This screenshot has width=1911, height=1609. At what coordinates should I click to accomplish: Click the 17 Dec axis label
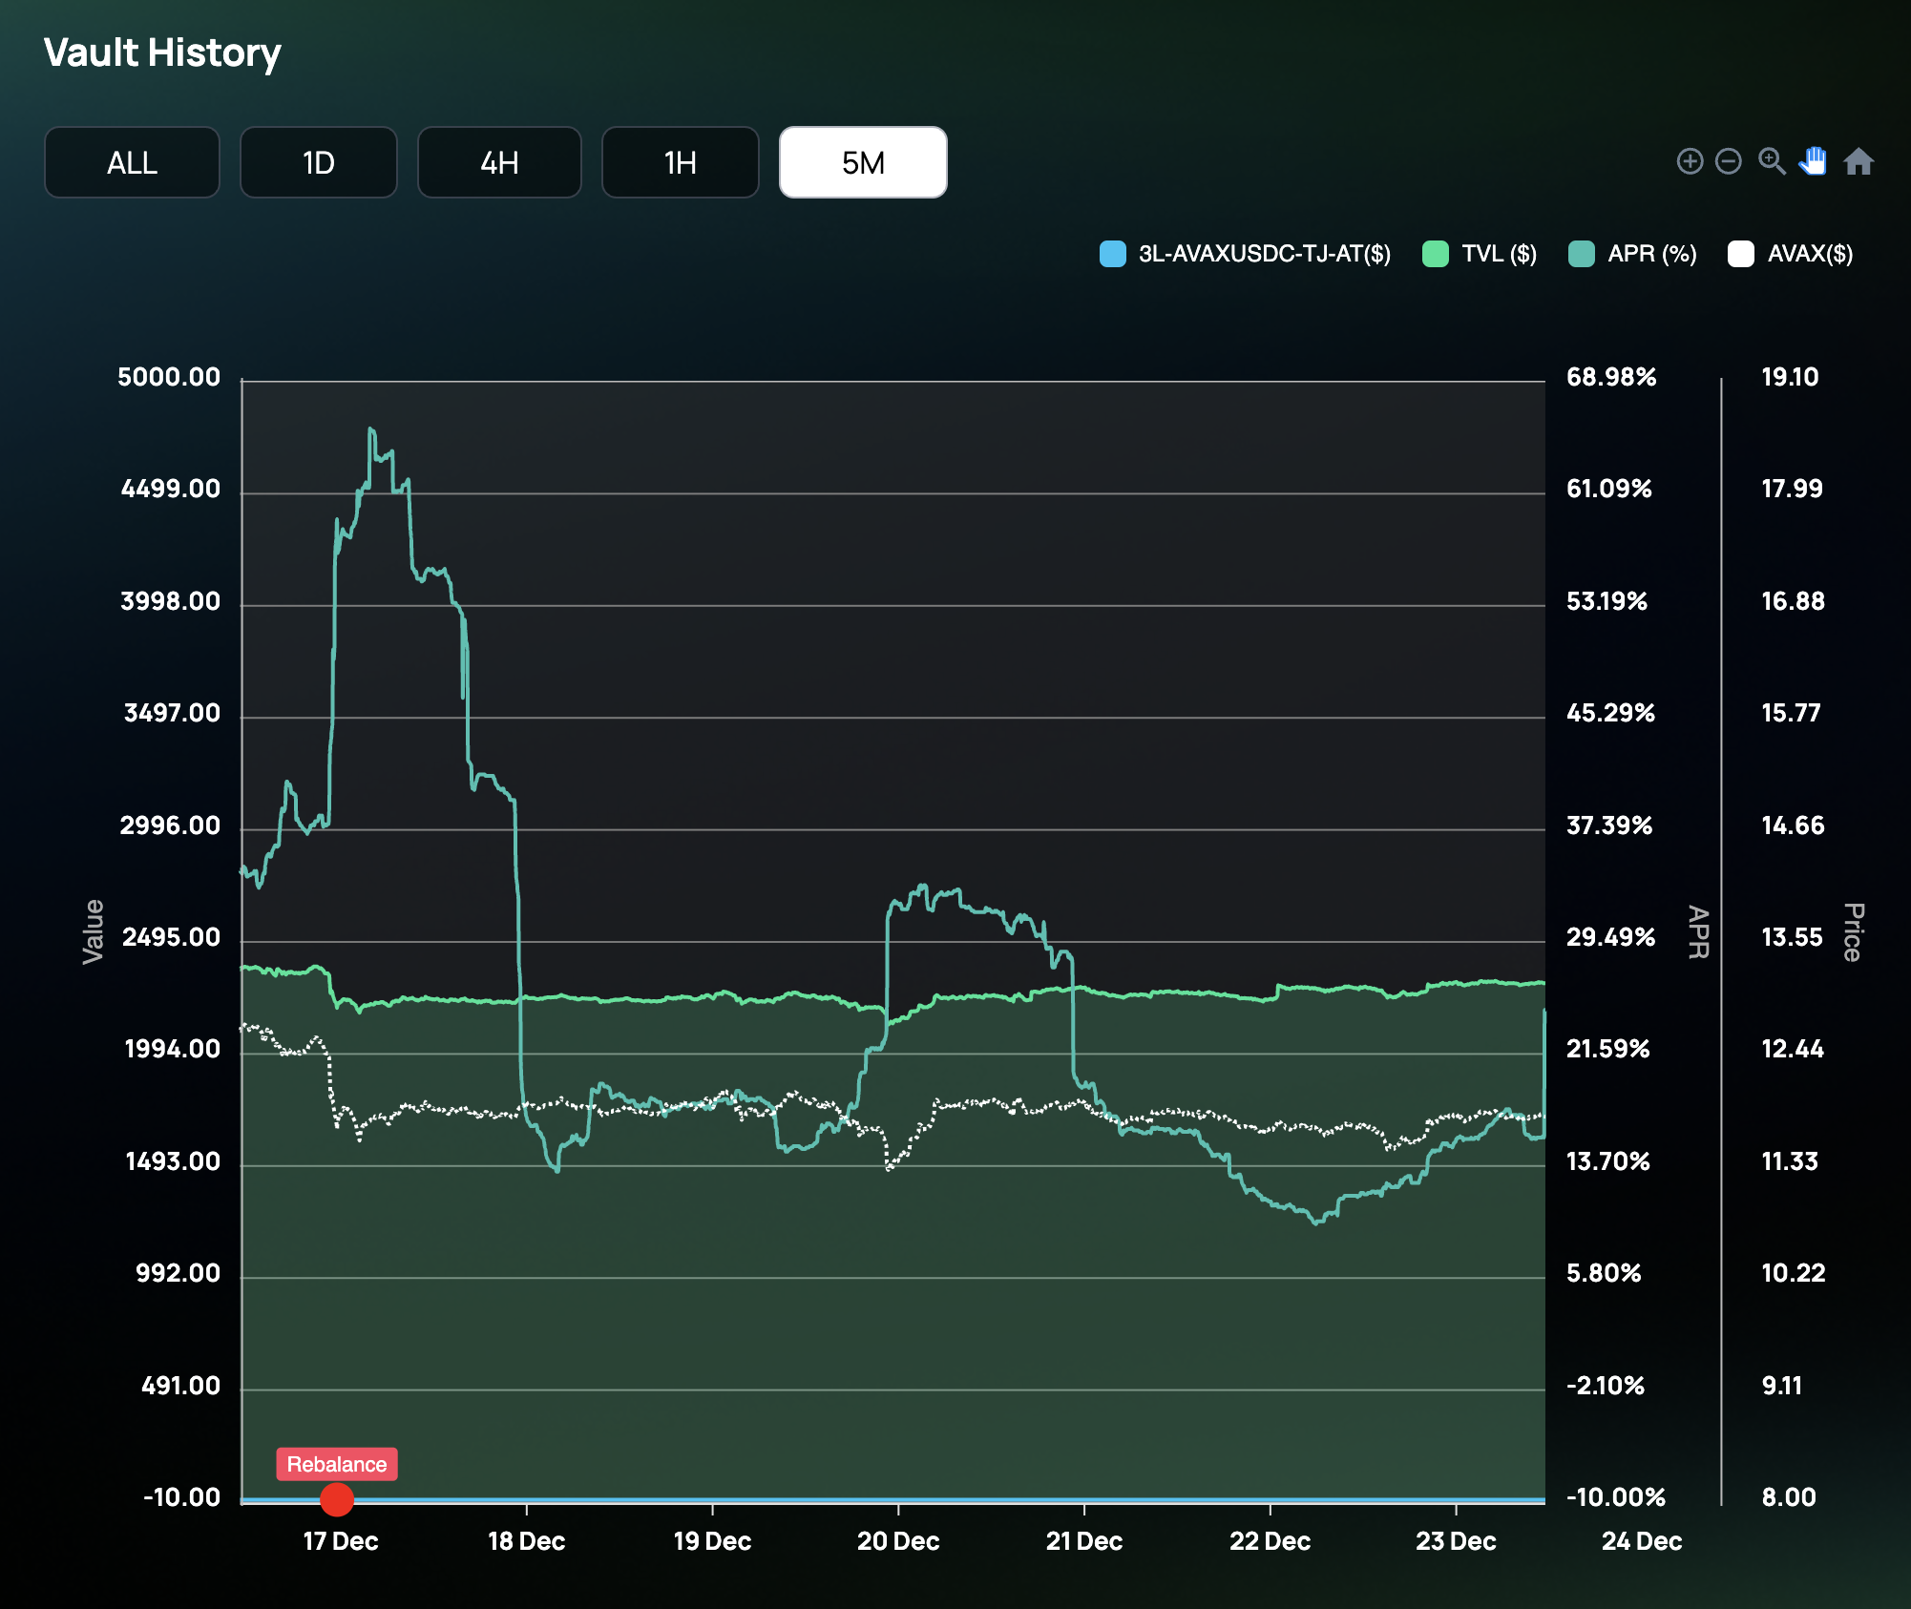(x=341, y=1541)
